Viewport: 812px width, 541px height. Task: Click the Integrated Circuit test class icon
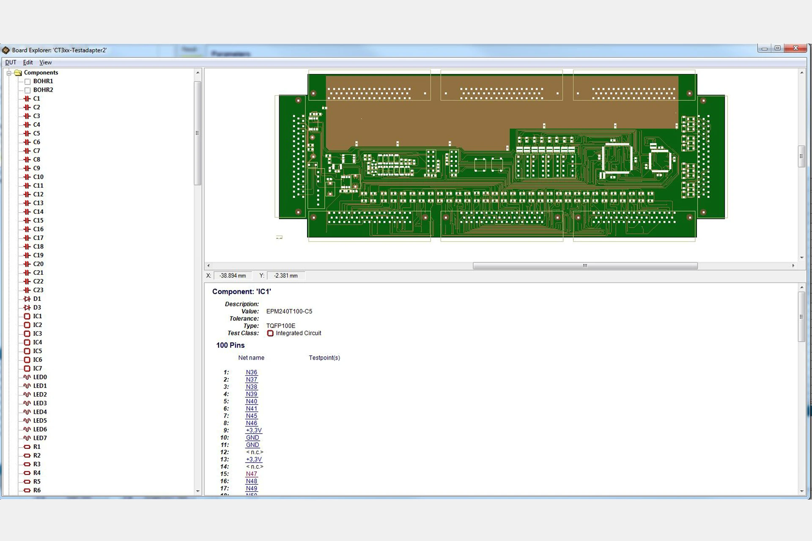(x=270, y=333)
